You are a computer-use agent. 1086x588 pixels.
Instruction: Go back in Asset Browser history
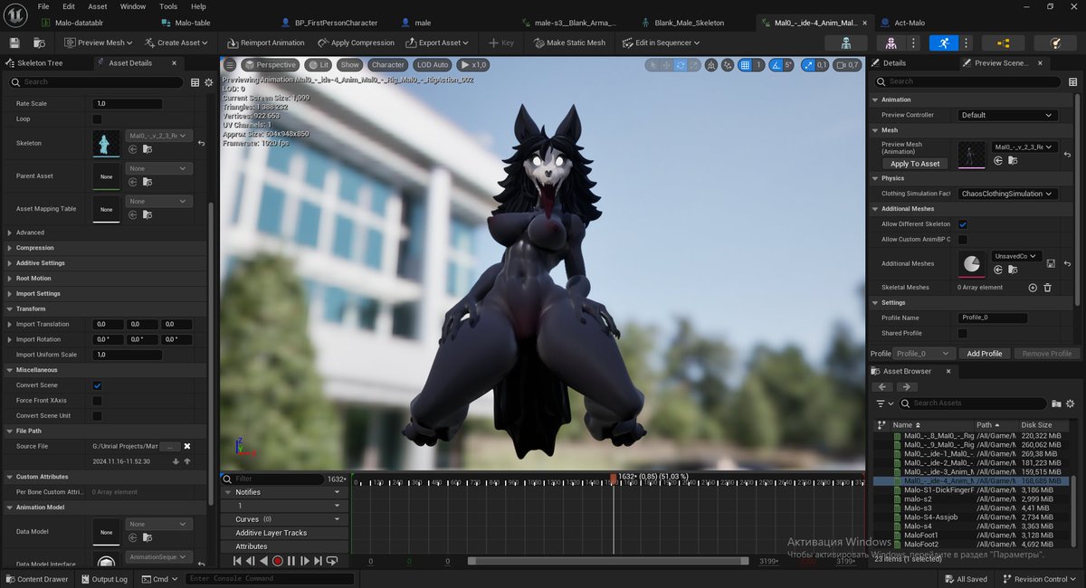click(x=882, y=387)
